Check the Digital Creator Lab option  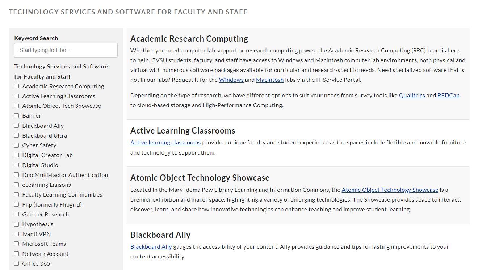[x=16, y=155]
